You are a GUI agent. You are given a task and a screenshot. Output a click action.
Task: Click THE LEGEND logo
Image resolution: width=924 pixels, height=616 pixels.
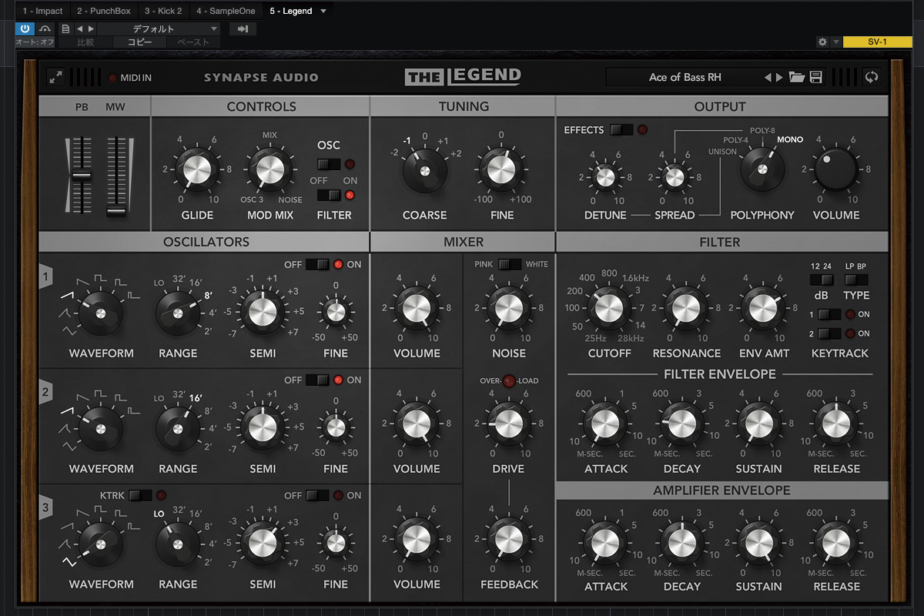click(x=464, y=76)
